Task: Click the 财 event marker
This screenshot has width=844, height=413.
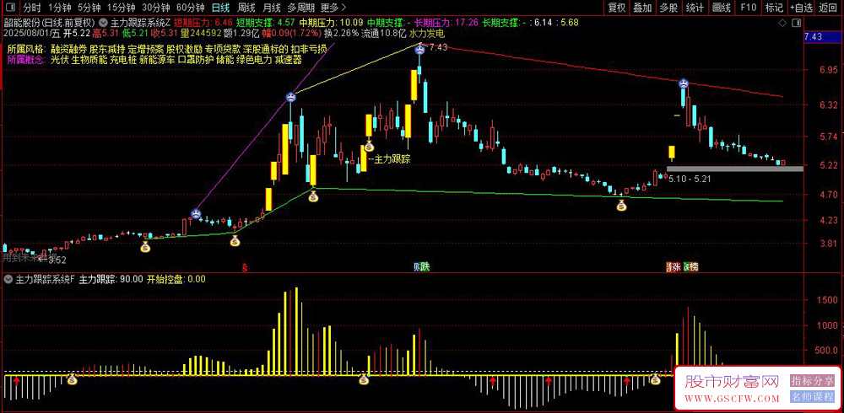Action: click(x=417, y=266)
